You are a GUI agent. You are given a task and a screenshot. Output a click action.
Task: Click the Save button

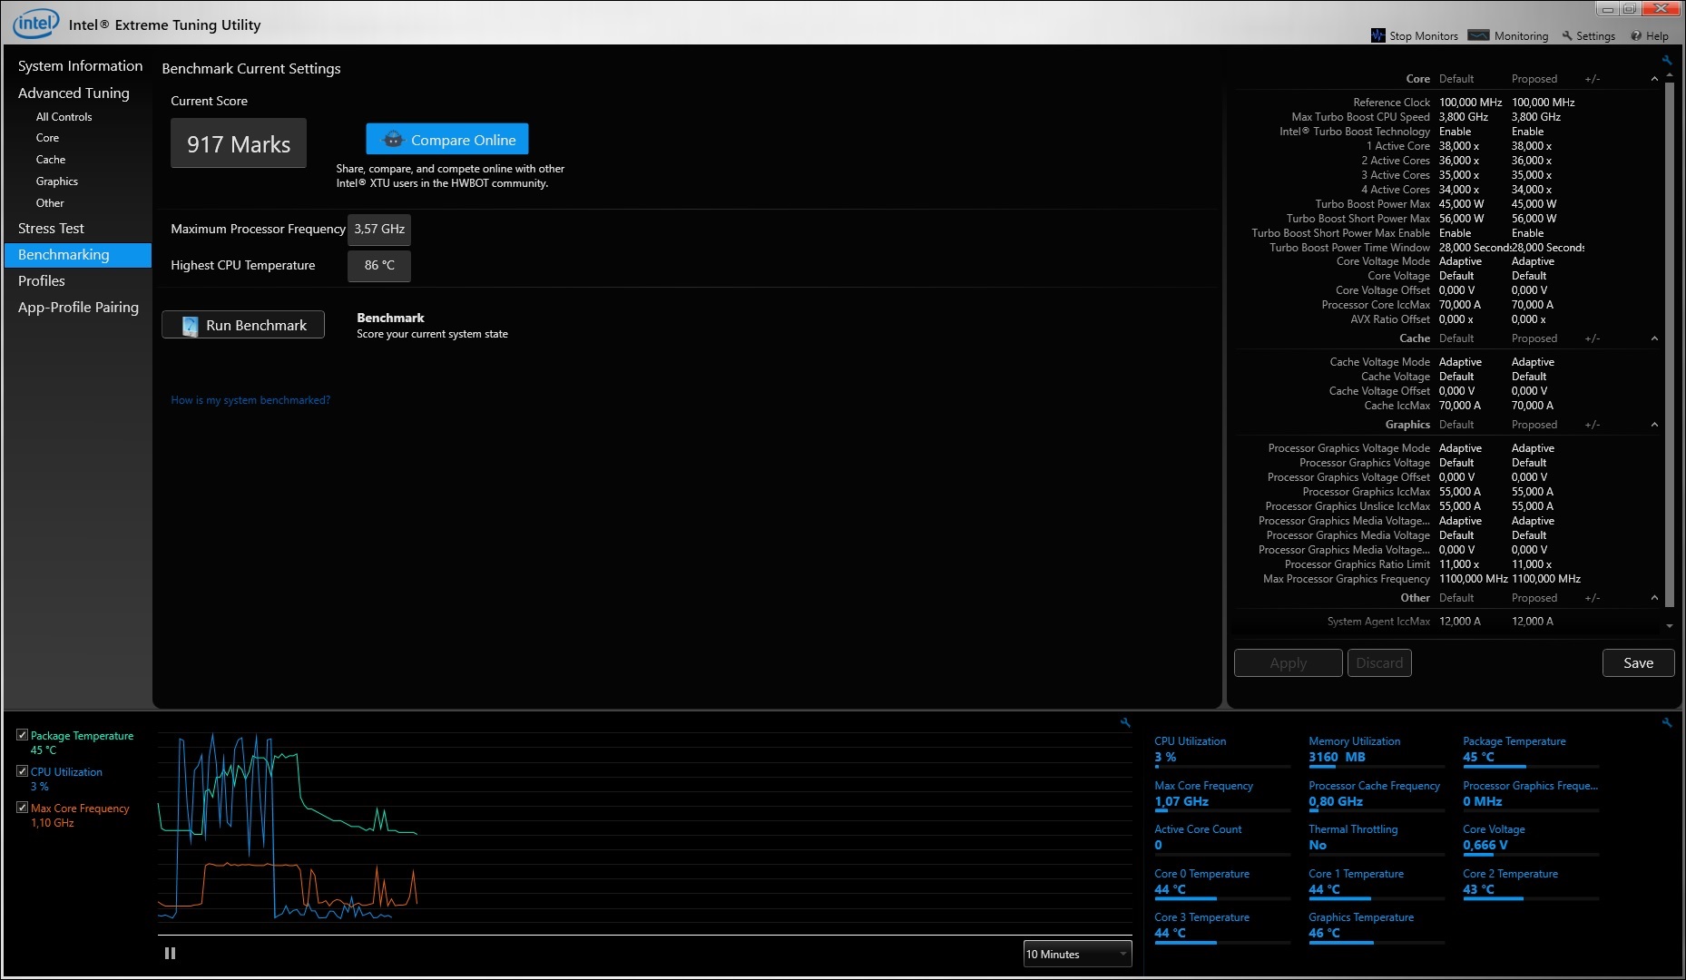point(1638,663)
